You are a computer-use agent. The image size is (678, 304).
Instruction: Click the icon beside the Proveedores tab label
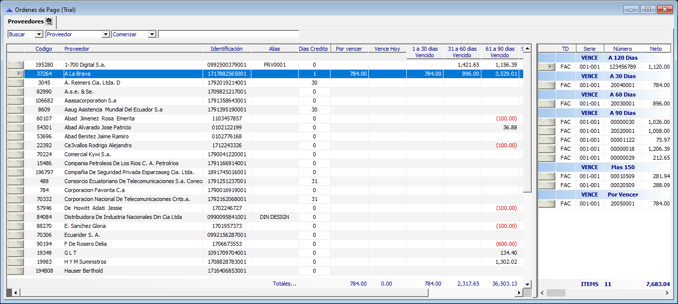pos(49,21)
